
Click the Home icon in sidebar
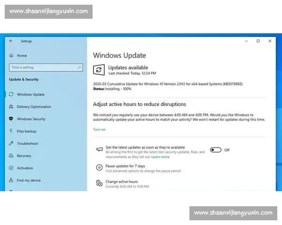pyautogui.click(x=11, y=55)
